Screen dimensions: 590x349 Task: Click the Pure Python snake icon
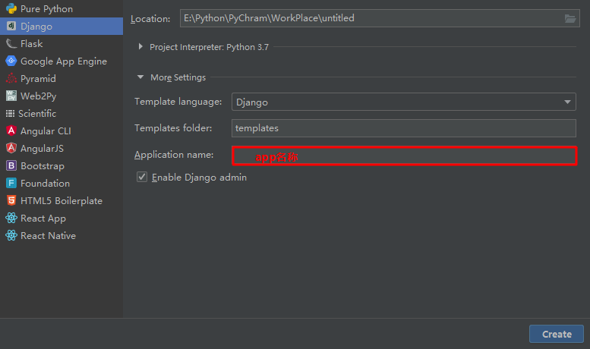[11, 8]
